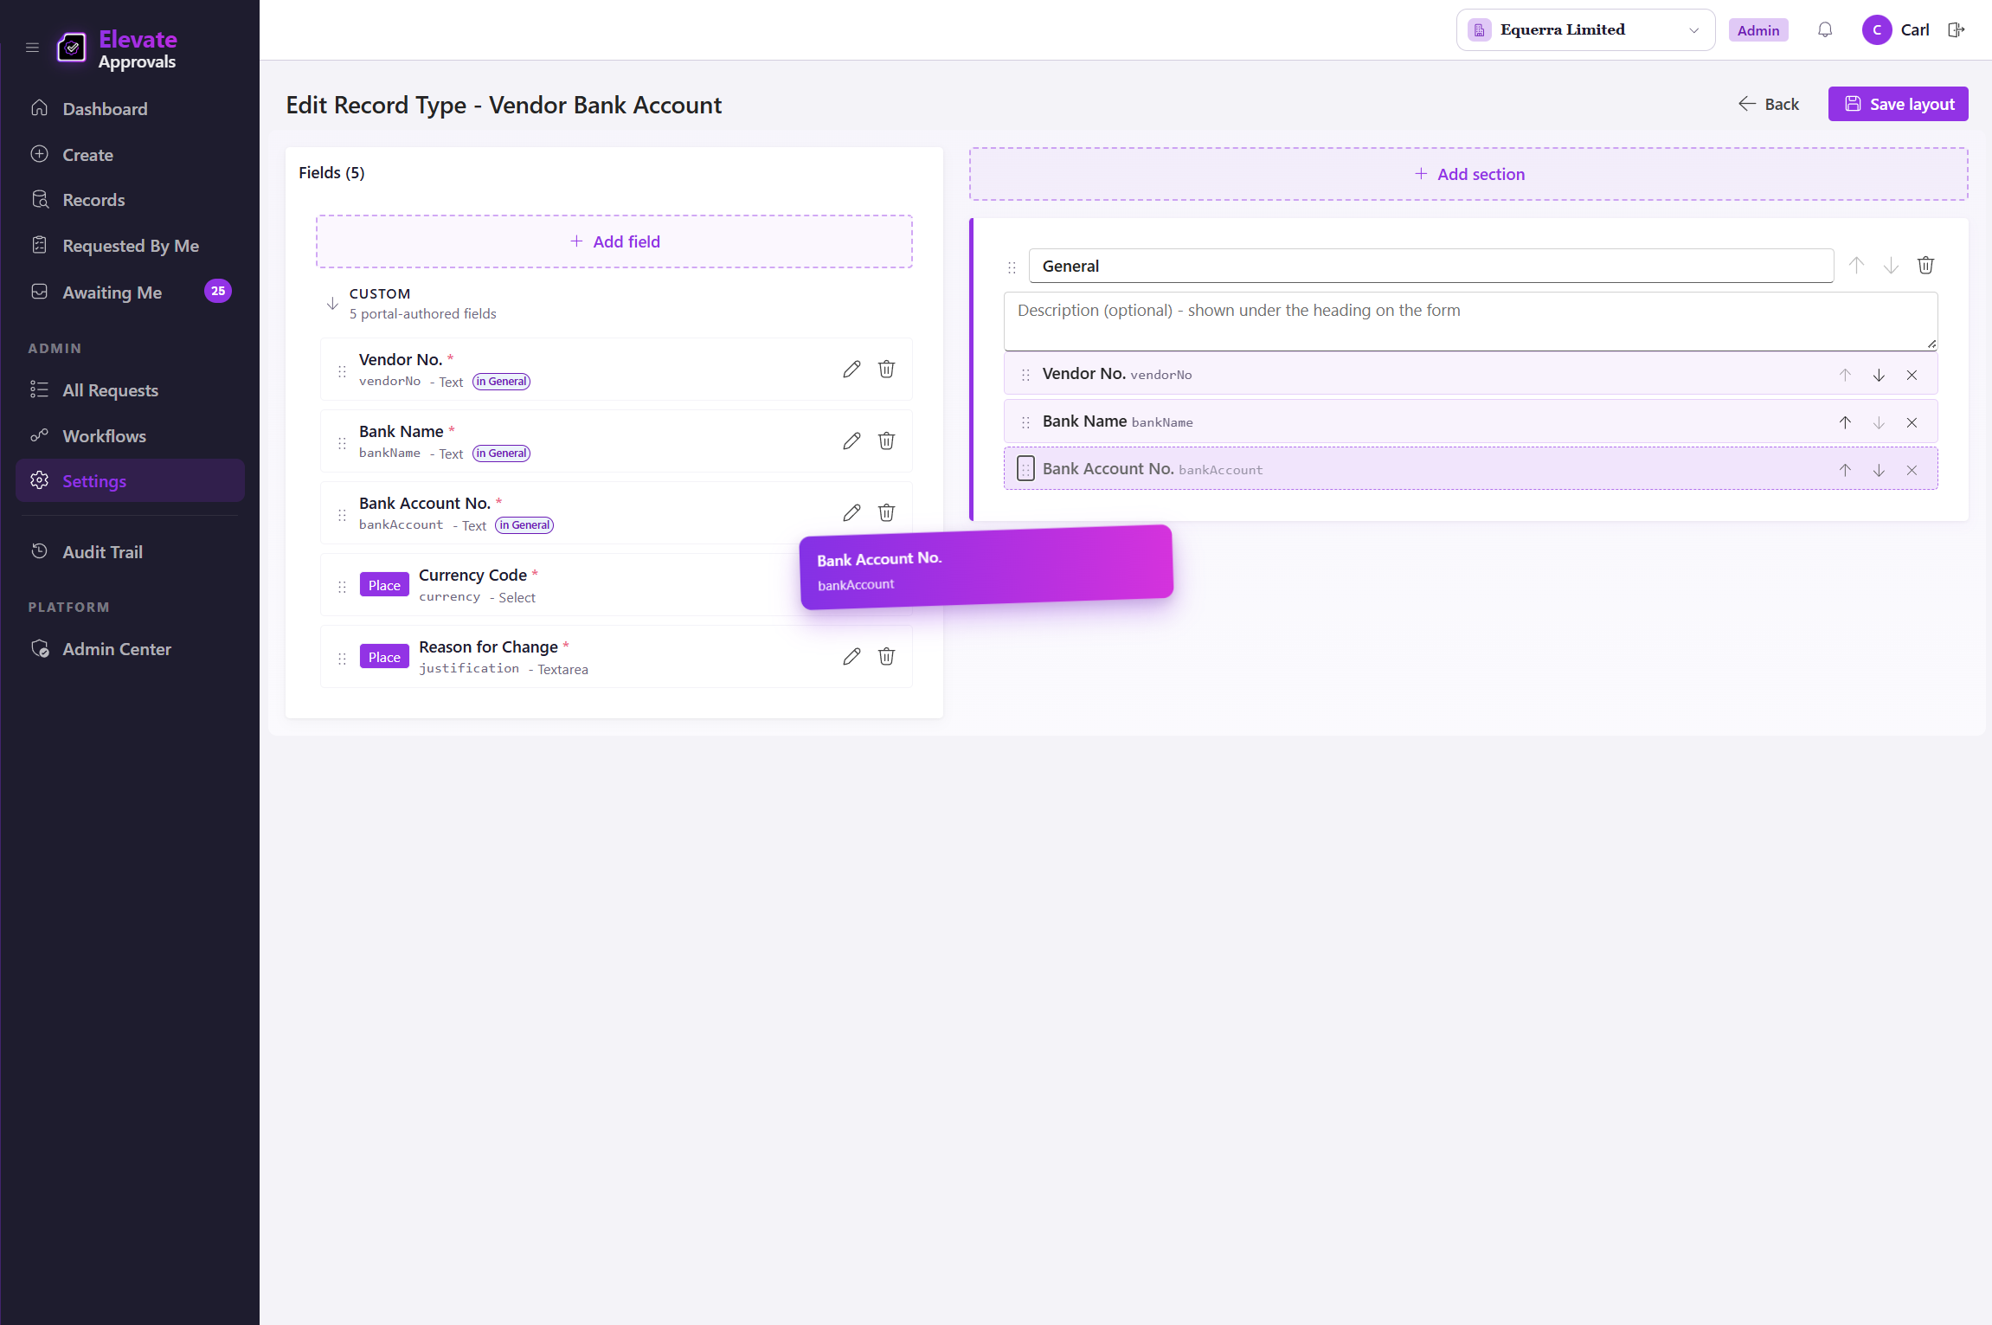The image size is (1992, 1325).
Task: Go Back to previous page
Action: click(1768, 104)
